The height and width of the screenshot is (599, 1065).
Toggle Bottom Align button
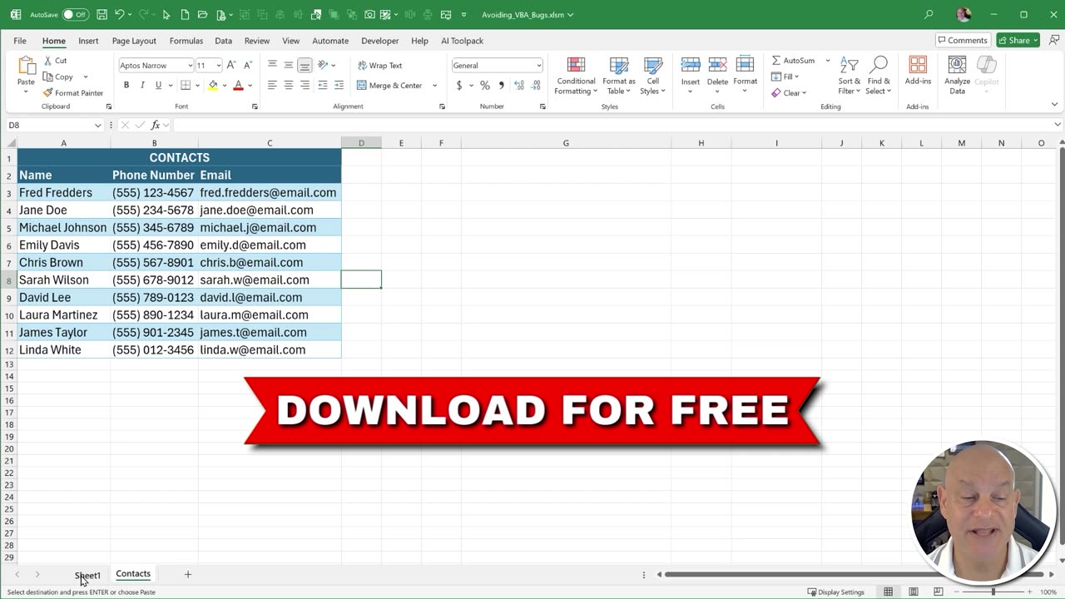(x=305, y=65)
